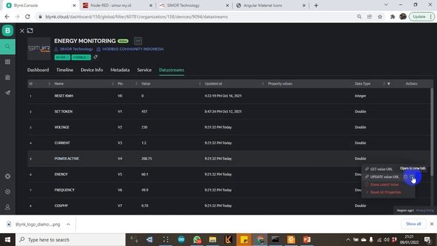Choose Reset All Properties menu entry
This screenshot has height=246, width=437.
(x=385, y=192)
